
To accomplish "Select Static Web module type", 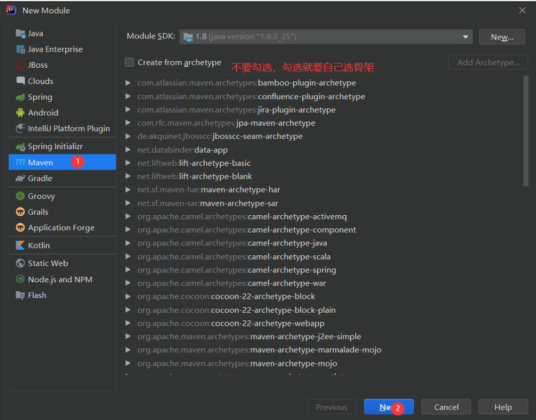I will pyautogui.click(x=62, y=263).
